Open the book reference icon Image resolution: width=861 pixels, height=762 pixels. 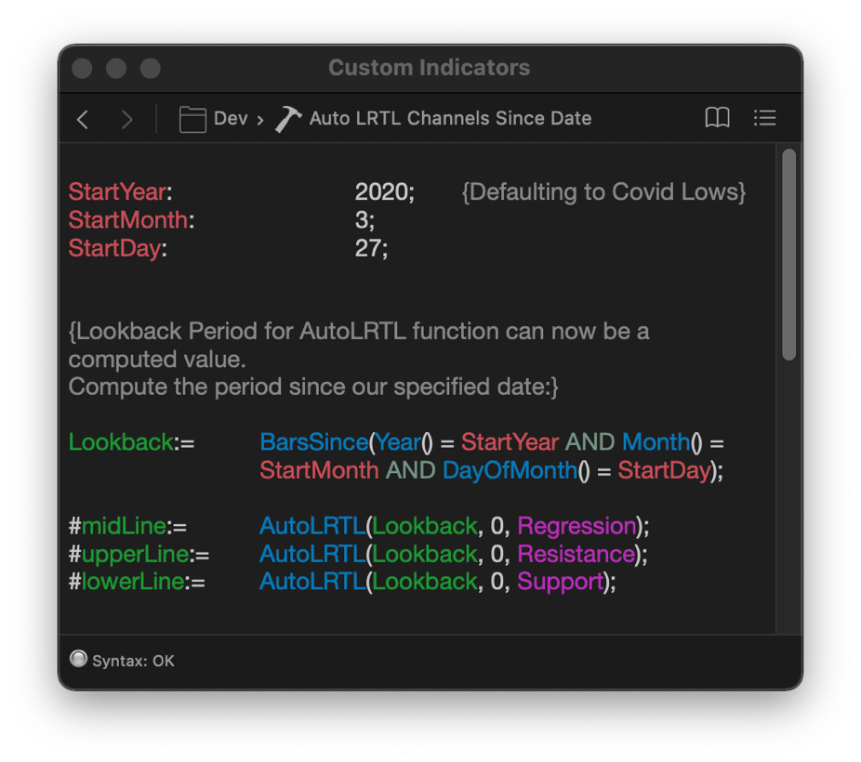[717, 118]
